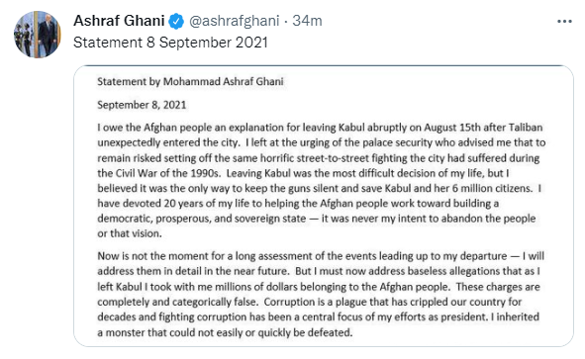Click the 34m timestamp link
This screenshot has width=585, height=359.
(x=307, y=21)
